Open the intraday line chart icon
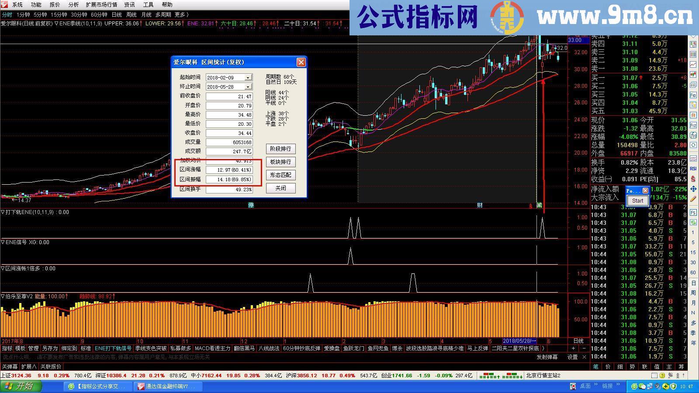This screenshot has width=699, height=393. pos(693,64)
